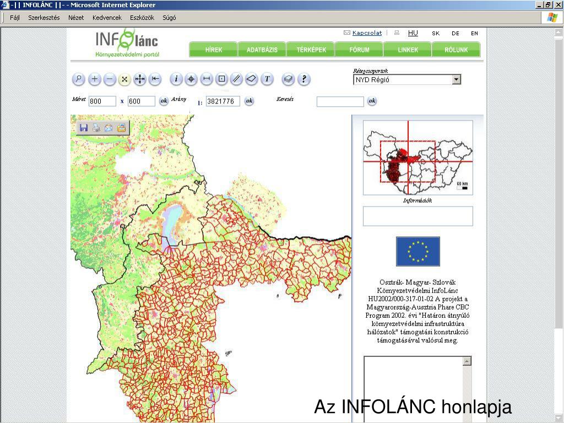Click the pictures folder icon on map toolbar
564x423 pixels.
pos(121,128)
